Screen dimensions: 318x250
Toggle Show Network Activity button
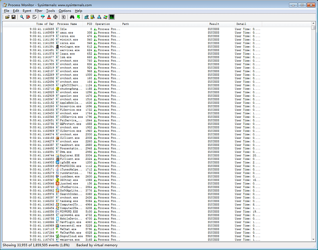pos(99,17)
